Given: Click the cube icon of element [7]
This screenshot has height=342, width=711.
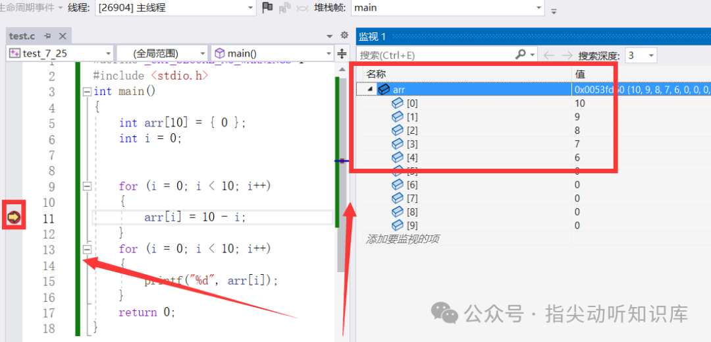Looking at the screenshot, I should (398, 198).
